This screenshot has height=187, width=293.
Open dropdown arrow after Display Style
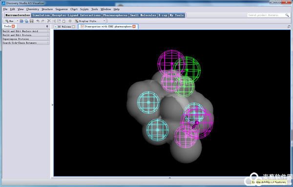pos(105,21)
